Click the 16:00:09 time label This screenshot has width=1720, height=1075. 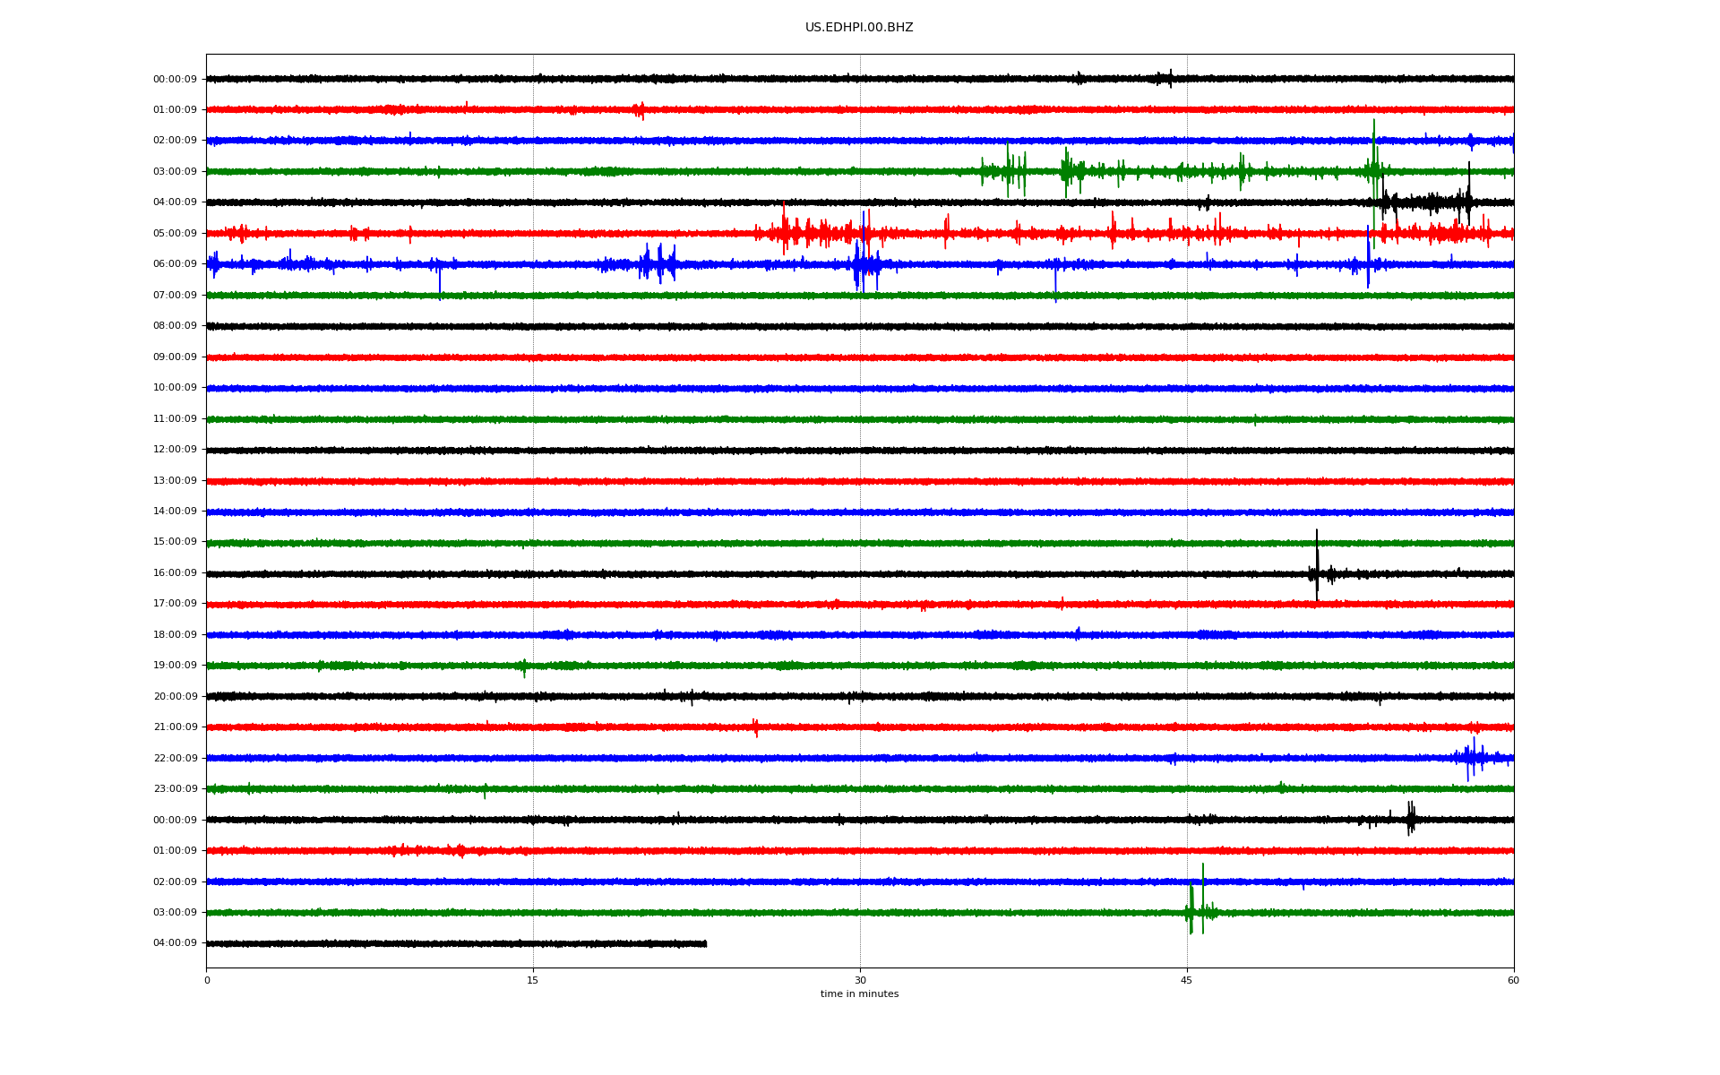pyautogui.click(x=175, y=573)
